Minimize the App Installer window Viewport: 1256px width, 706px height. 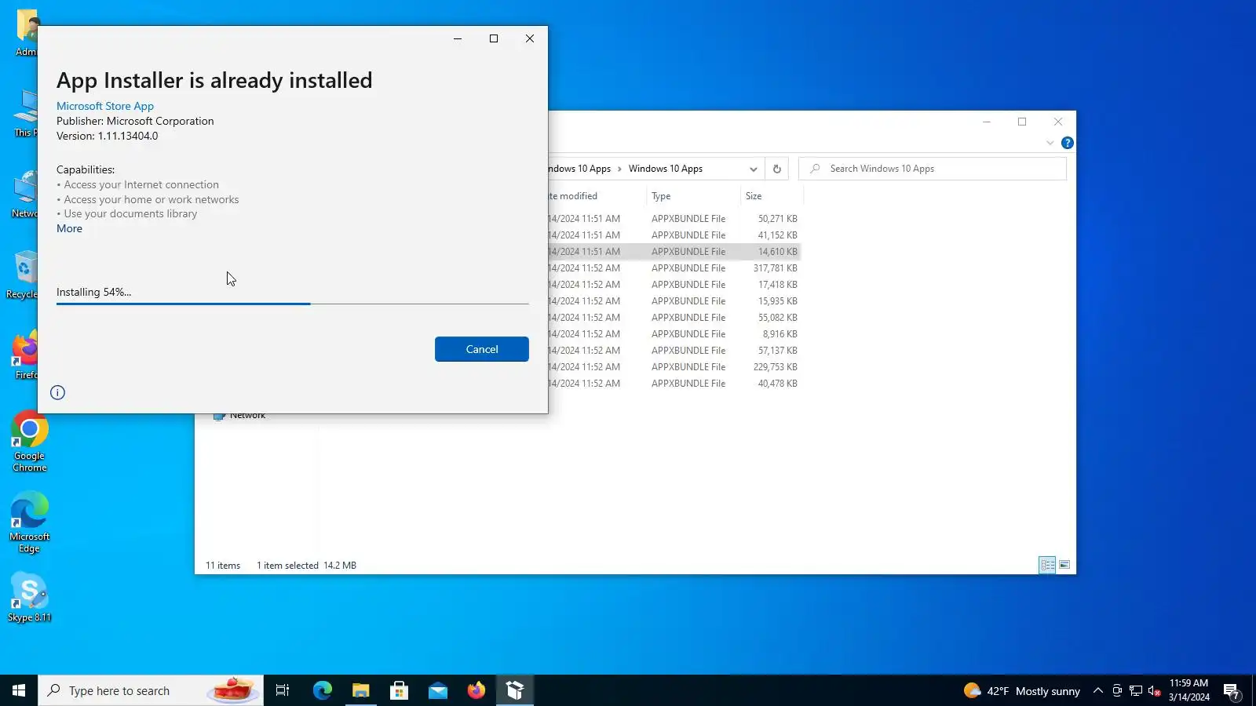(458, 38)
